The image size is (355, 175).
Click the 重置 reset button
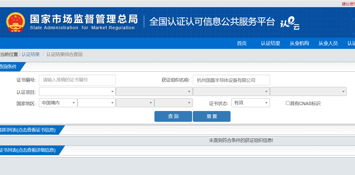212,116
